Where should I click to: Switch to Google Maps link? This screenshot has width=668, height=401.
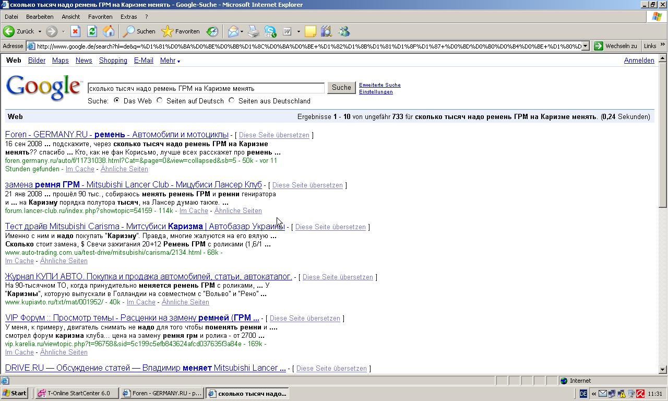tap(60, 61)
